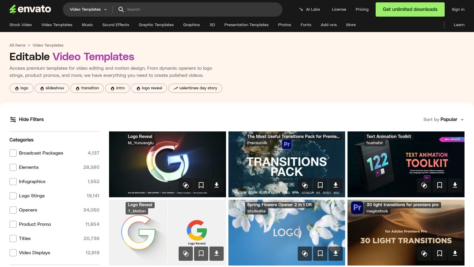Click the All Items breadcrumb
Viewport: 474px width, 267px height.
click(17, 45)
